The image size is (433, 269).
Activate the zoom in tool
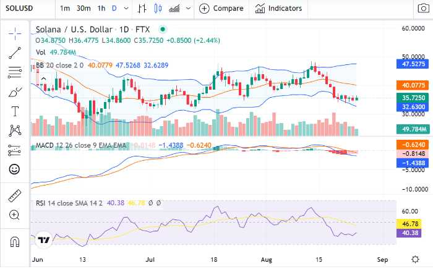[14, 215]
